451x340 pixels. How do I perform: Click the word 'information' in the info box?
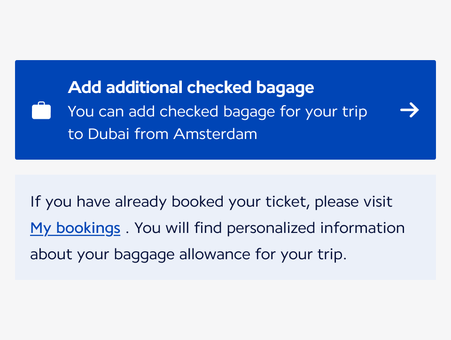tap(362, 228)
